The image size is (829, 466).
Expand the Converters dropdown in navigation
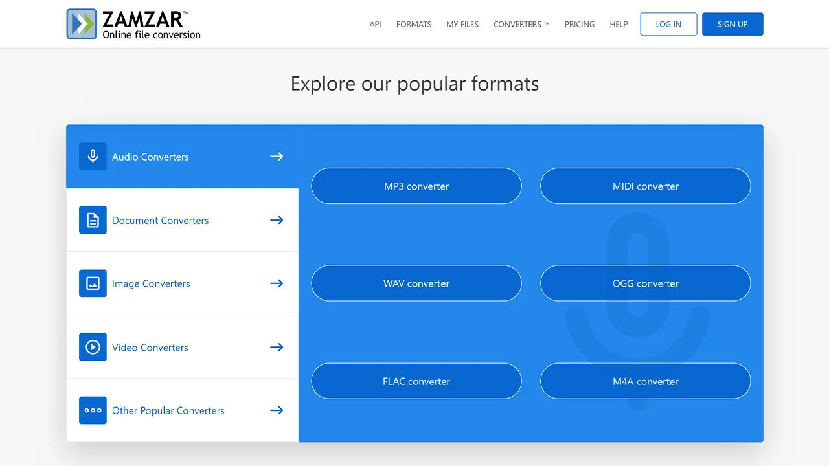(x=521, y=24)
